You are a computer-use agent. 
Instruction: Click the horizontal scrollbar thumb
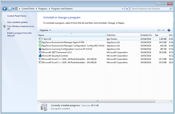pos(98,101)
